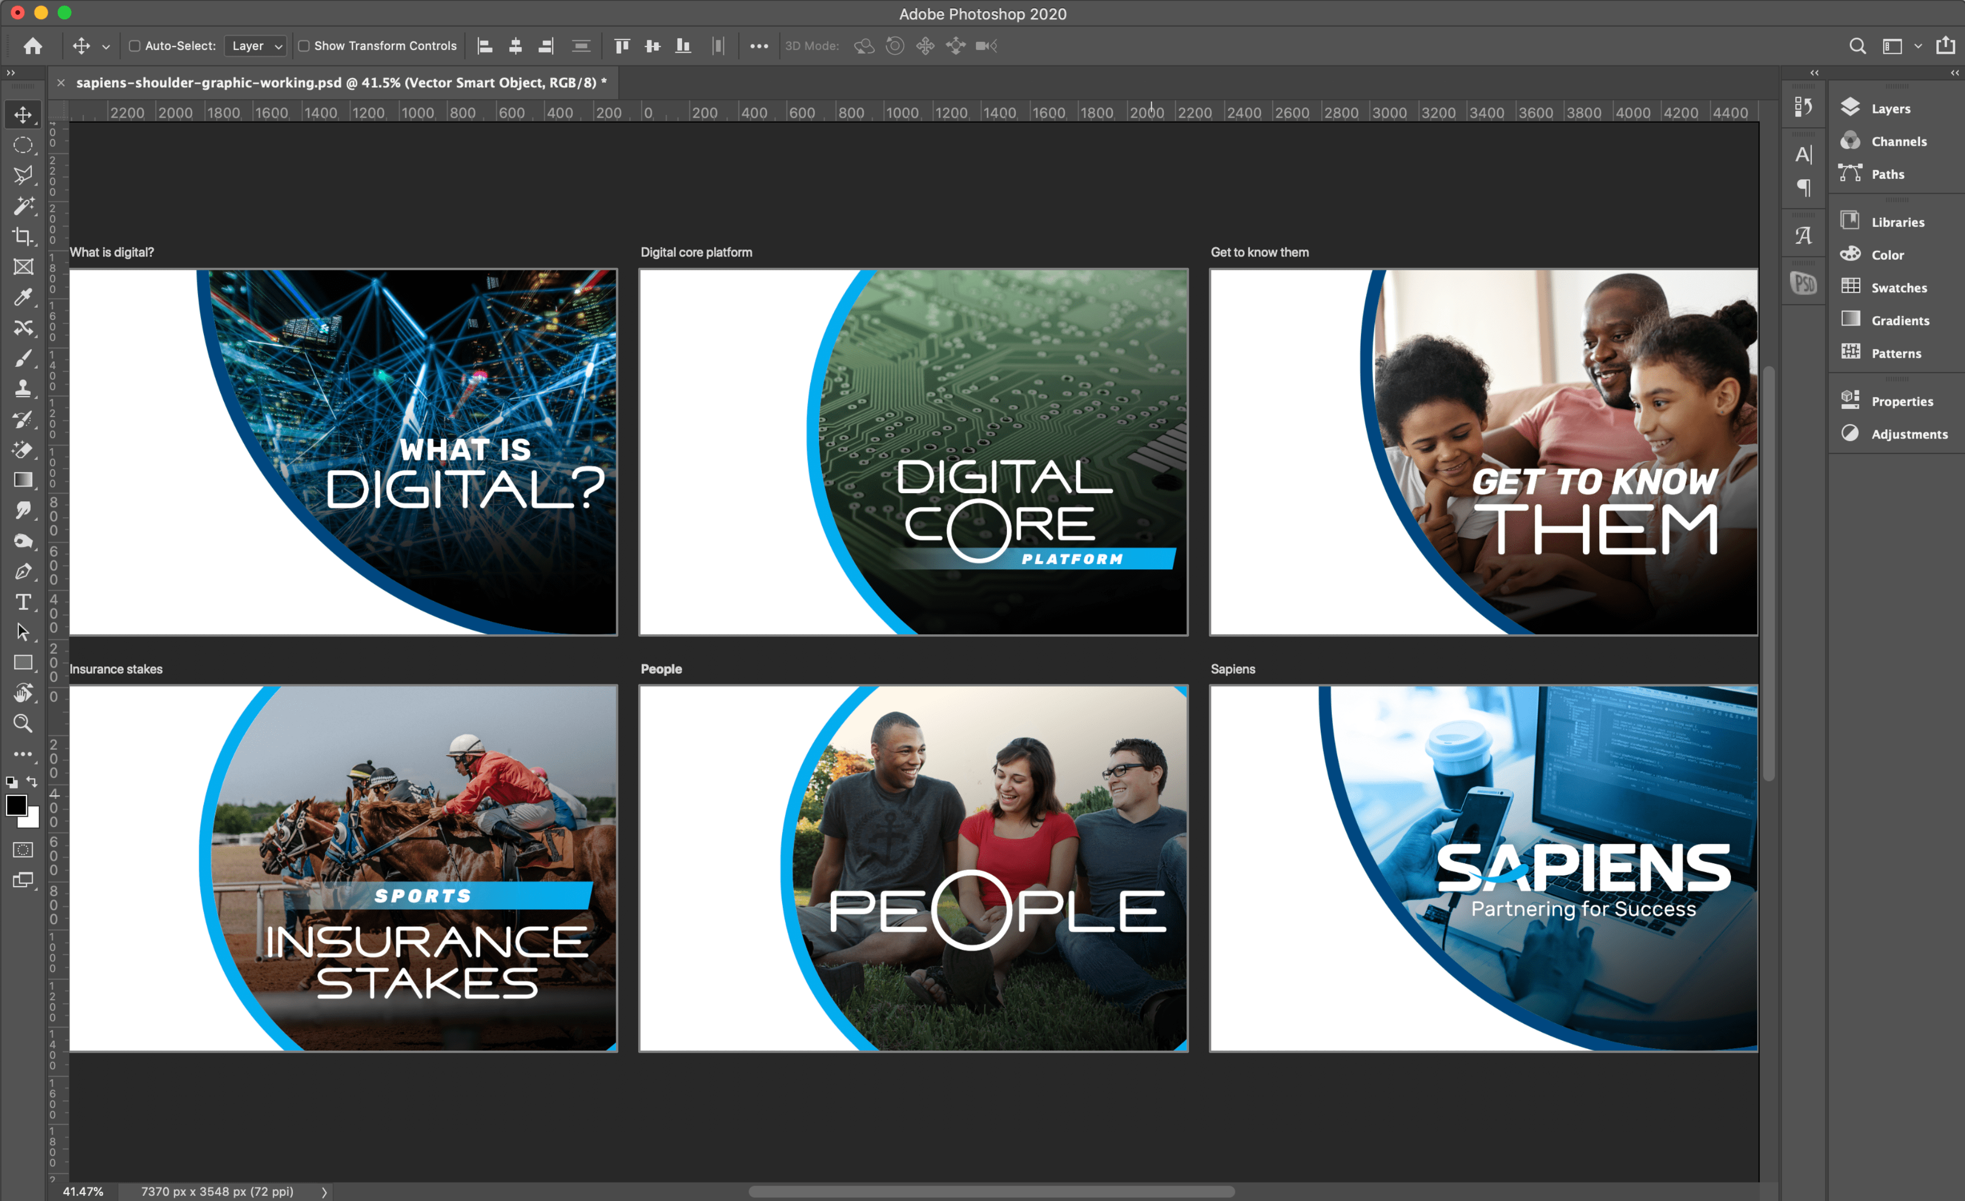Align bottom edges in options bar
1965x1201 pixels.
(x=683, y=47)
